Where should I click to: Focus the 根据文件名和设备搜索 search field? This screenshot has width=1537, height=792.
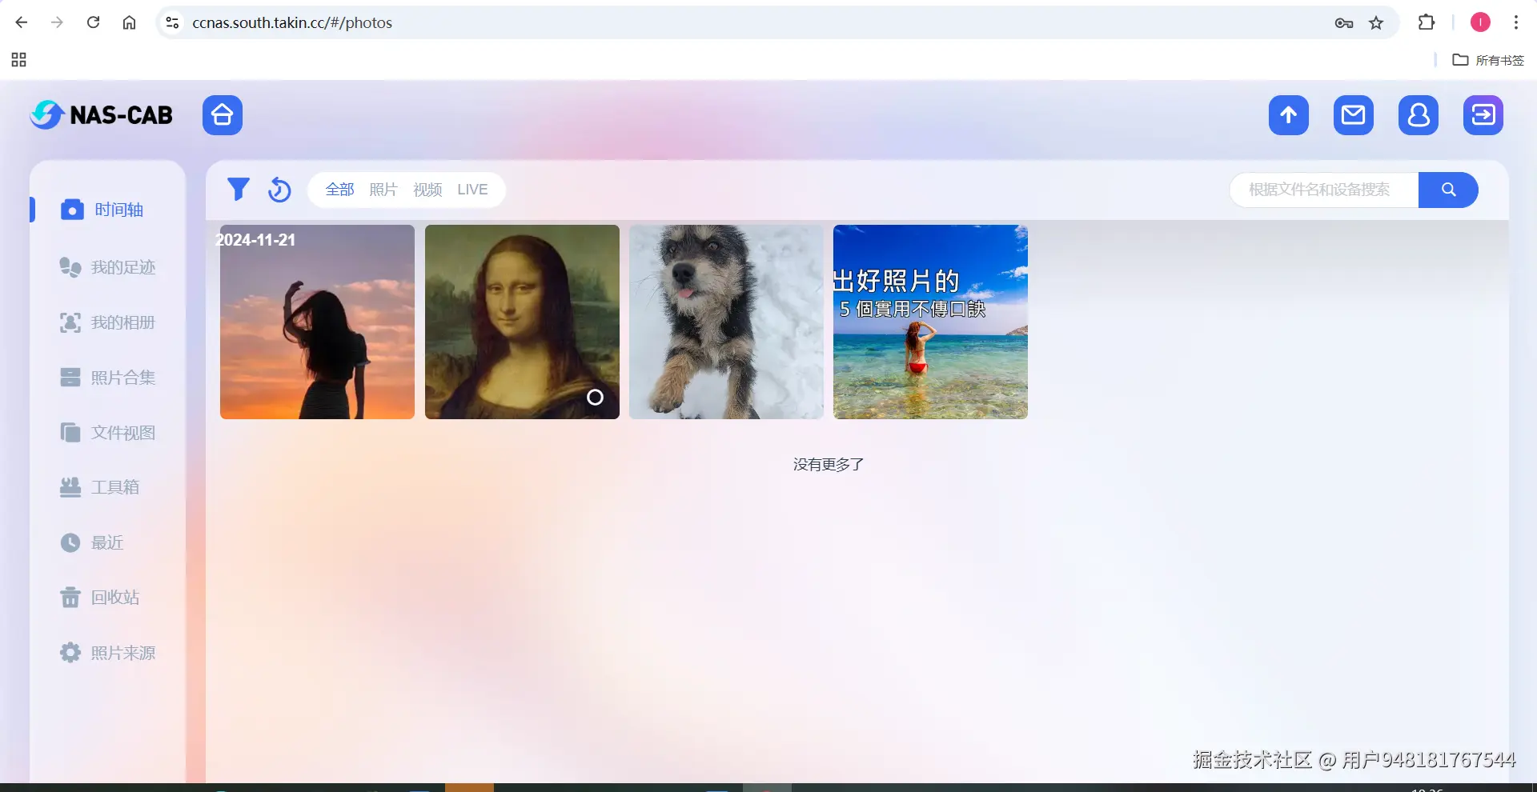1324,190
